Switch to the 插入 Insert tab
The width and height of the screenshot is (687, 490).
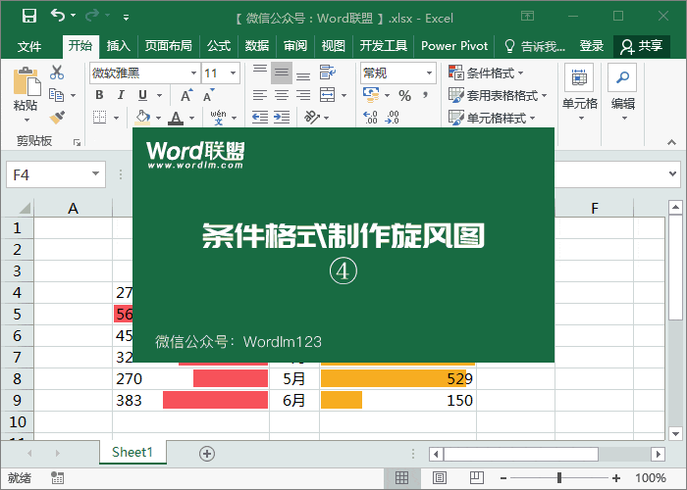point(119,46)
